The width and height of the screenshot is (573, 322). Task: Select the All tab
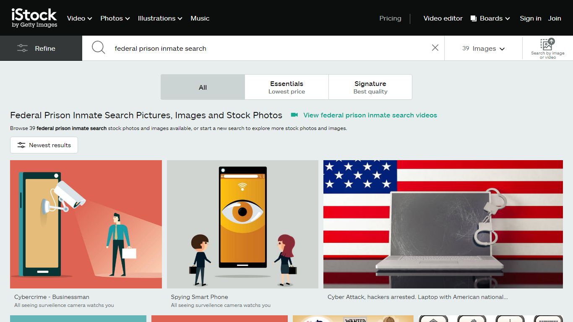click(203, 87)
